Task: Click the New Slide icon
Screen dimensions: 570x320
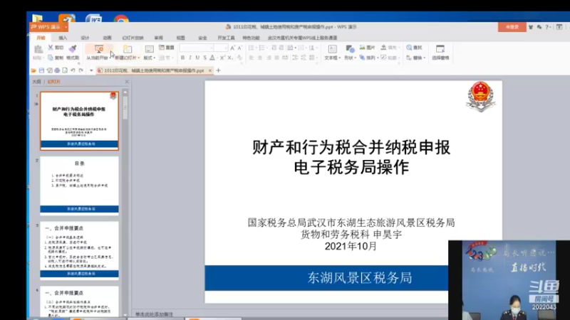Action: click(128, 49)
